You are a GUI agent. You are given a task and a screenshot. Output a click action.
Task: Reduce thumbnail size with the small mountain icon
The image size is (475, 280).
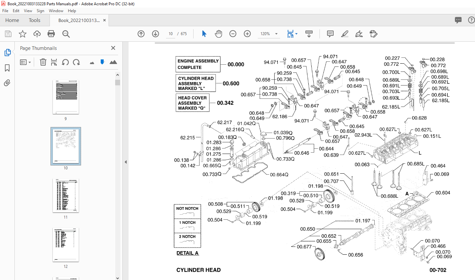coord(92,62)
